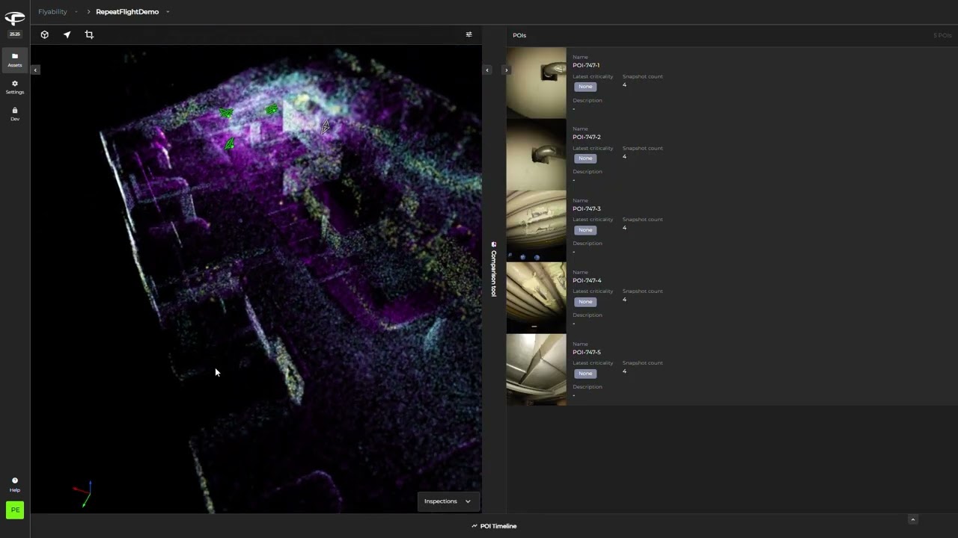
Task: Click the None criticality badge for POI-747-5
Action: 585,374
